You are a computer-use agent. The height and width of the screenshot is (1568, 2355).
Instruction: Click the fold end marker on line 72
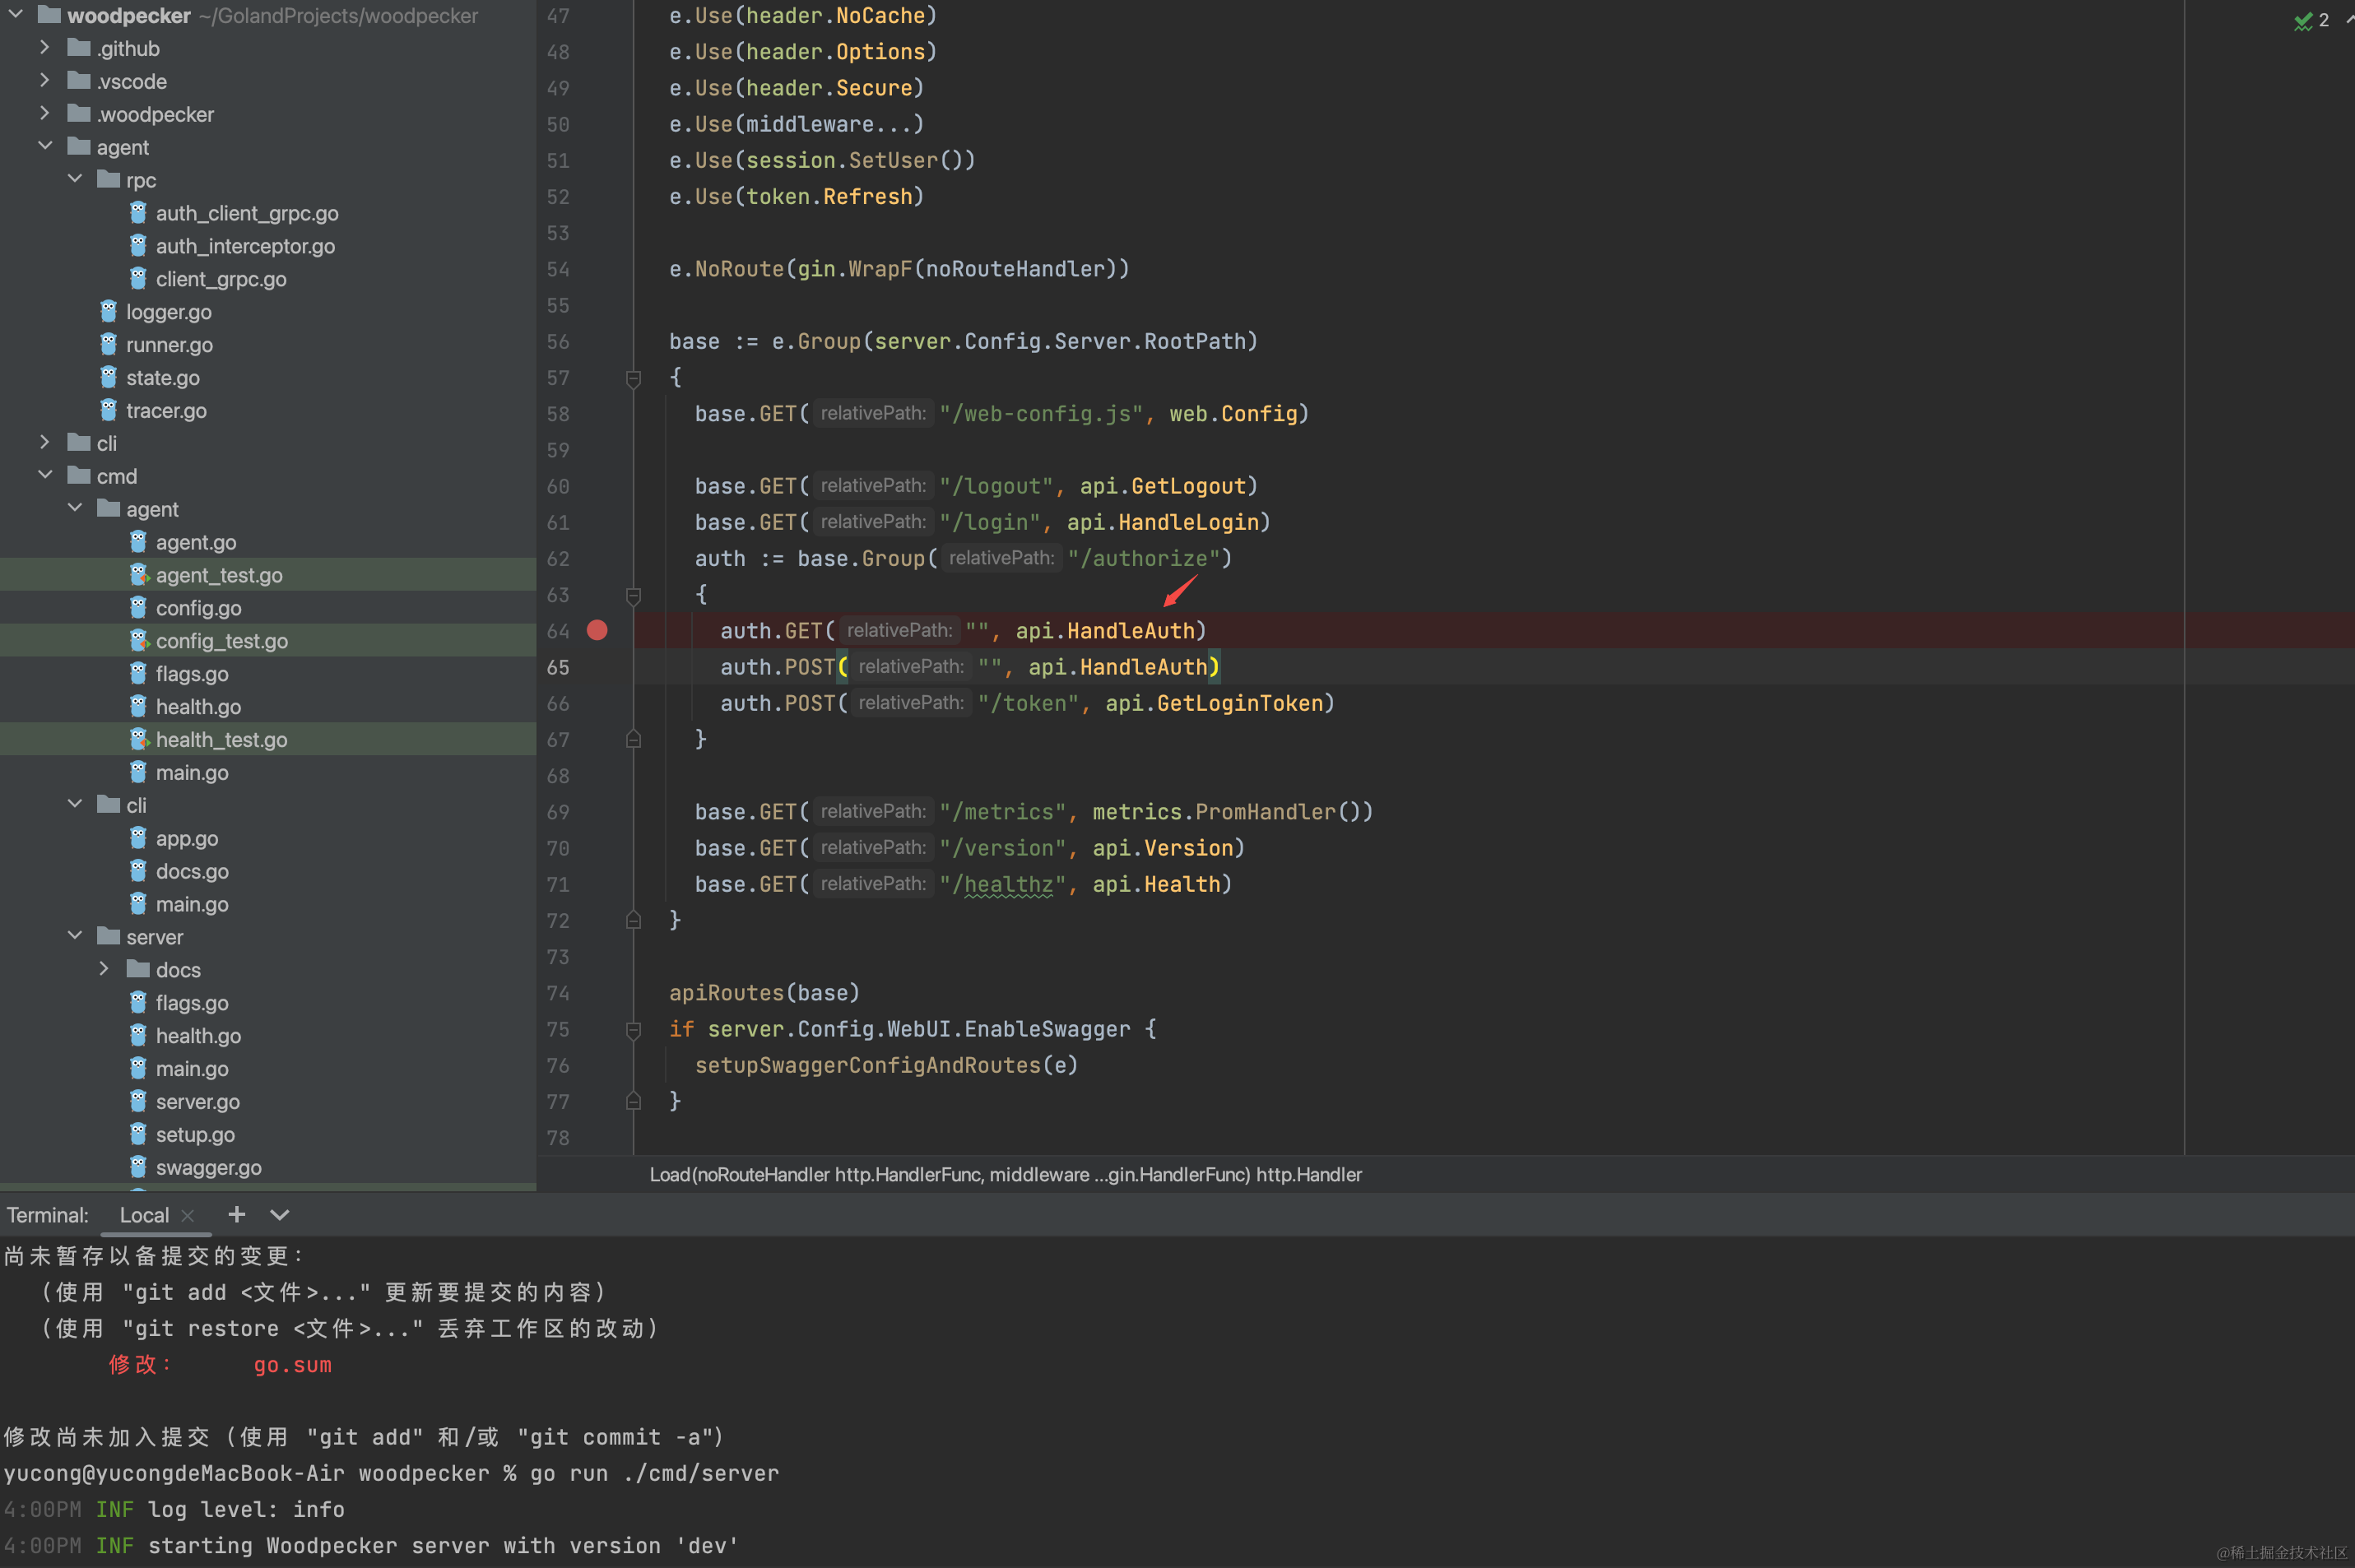633,920
